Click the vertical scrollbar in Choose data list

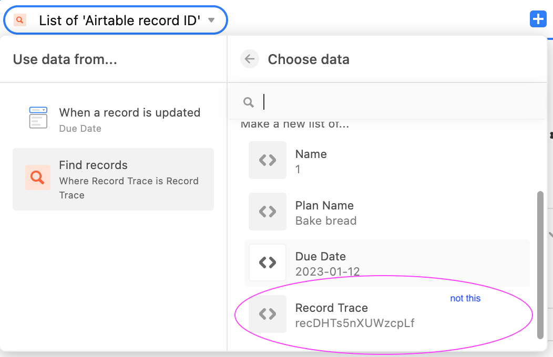pyautogui.click(x=540, y=265)
